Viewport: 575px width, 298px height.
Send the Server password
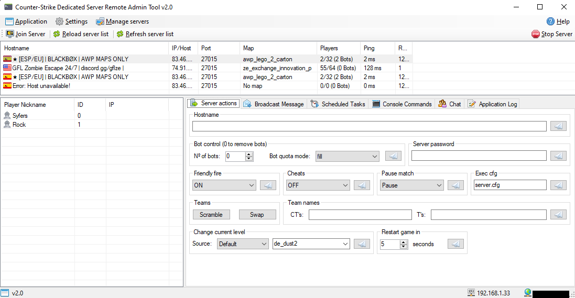click(x=558, y=156)
